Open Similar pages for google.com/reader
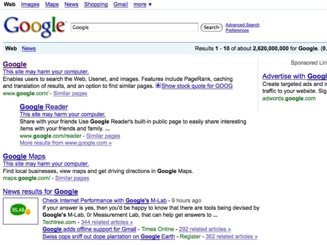This screenshot has height=245, width=327. (x=103, y=136)
